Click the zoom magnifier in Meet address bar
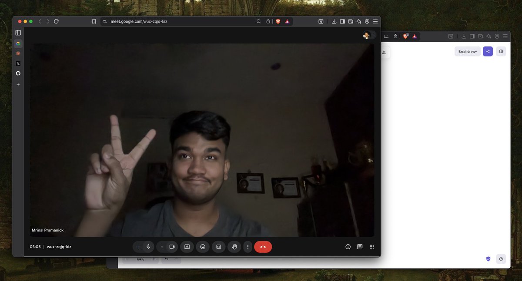The height and width of the screenshot is (281, 522). (x=258, y=21)
